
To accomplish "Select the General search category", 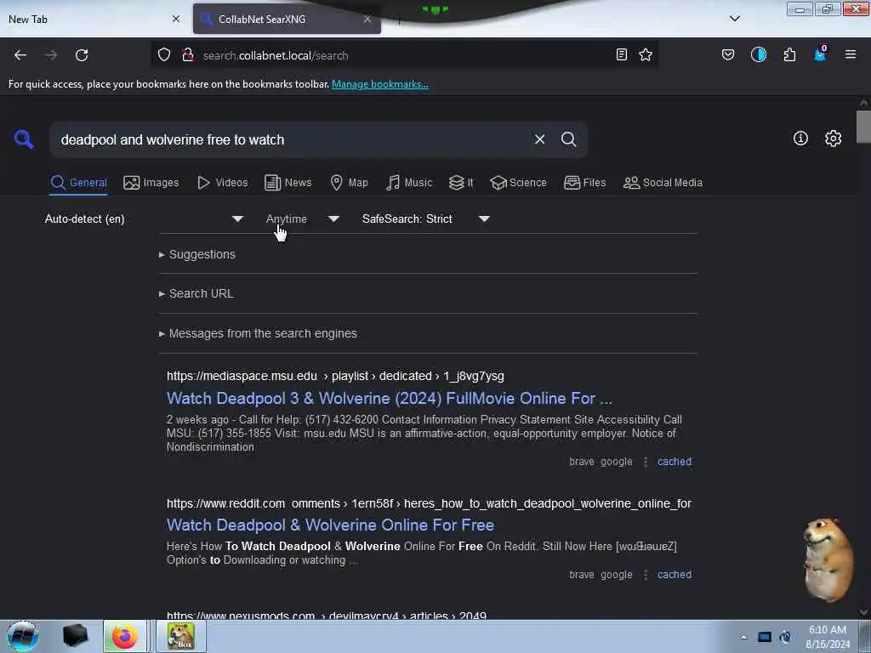I will (78, 182).
